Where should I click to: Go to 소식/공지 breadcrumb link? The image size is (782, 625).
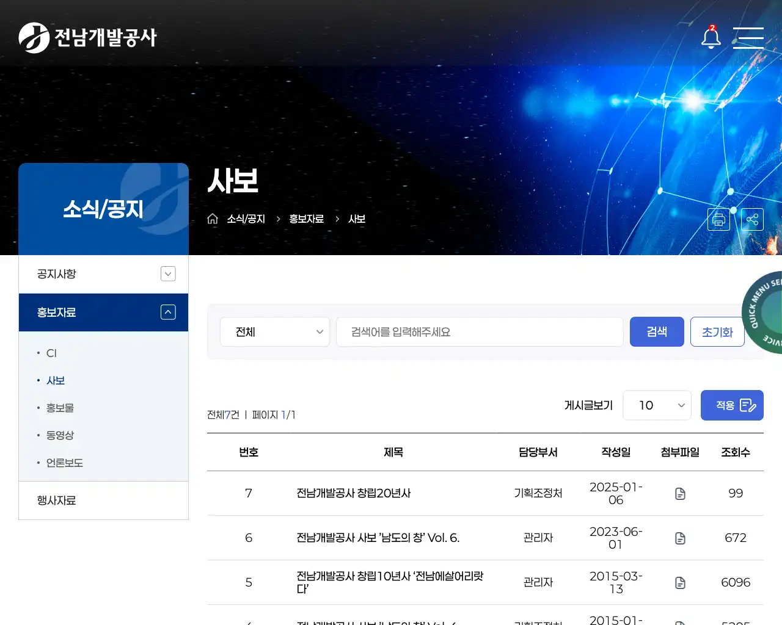[x=246, y=219]
